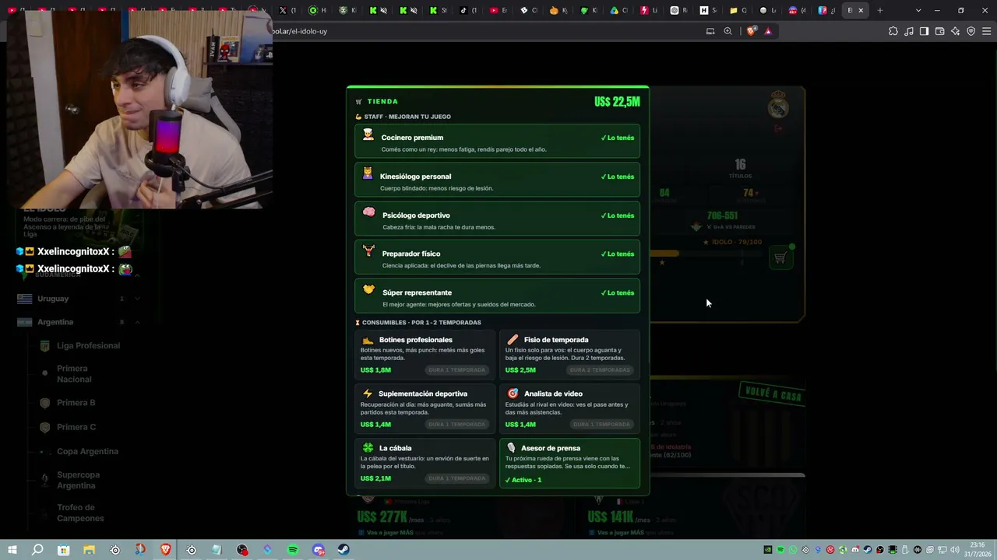Open the Windows Start menu
Viewport: 997px width, 560px height.
coord(12,550)
